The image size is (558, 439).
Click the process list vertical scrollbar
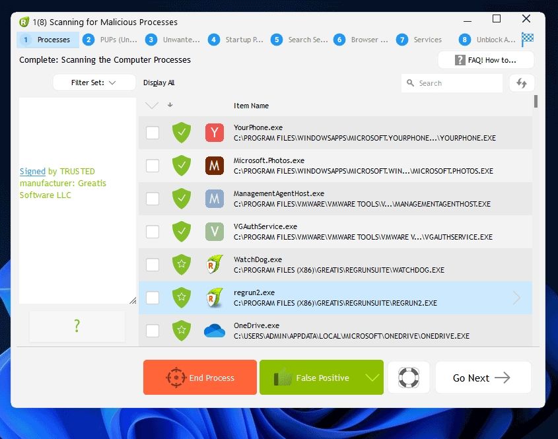click(x=536, y=102)
